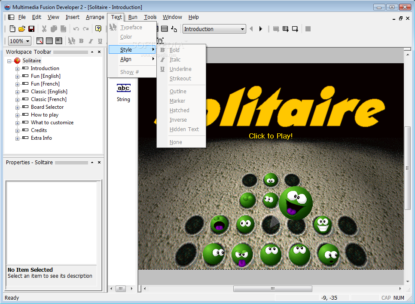Select Fun [French] frame in tree
Screen dimensions: 415x304
(x=45, y=84)
